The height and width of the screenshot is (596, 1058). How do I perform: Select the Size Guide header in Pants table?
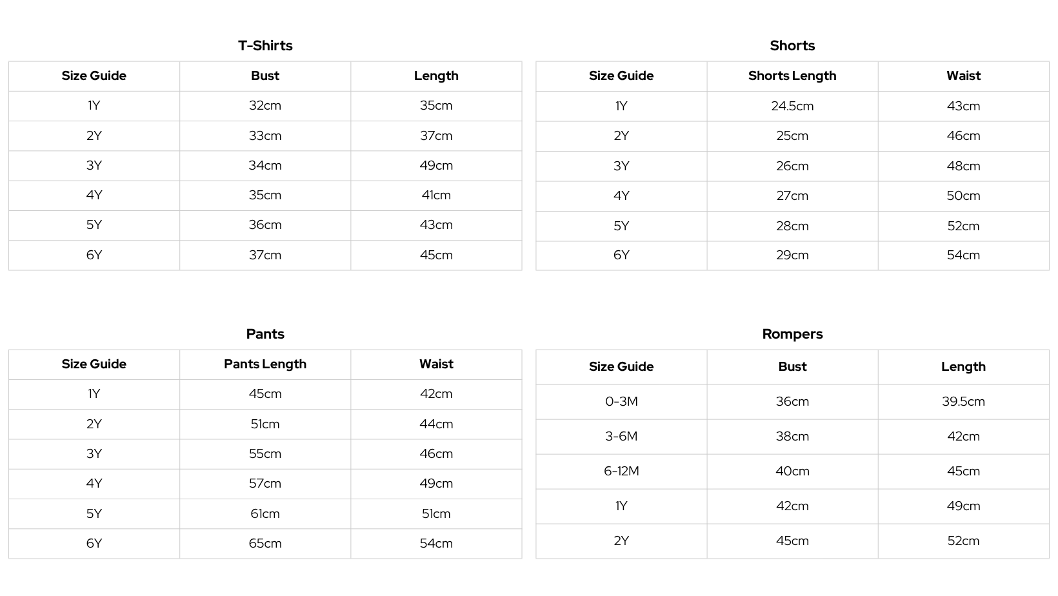(x=94, y=364)
